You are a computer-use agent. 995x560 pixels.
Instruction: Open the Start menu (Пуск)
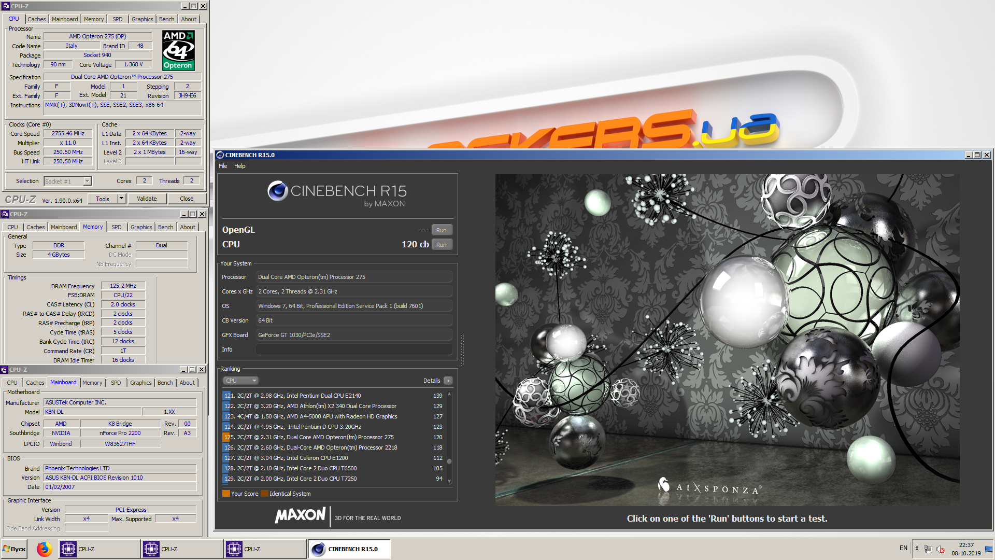tap(14, 549)
